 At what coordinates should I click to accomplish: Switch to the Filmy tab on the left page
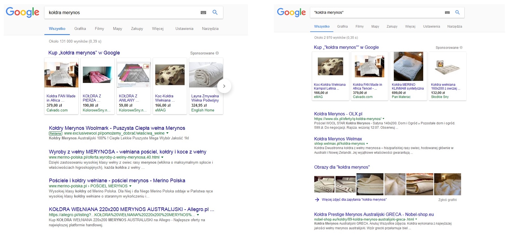coord(100,28)
